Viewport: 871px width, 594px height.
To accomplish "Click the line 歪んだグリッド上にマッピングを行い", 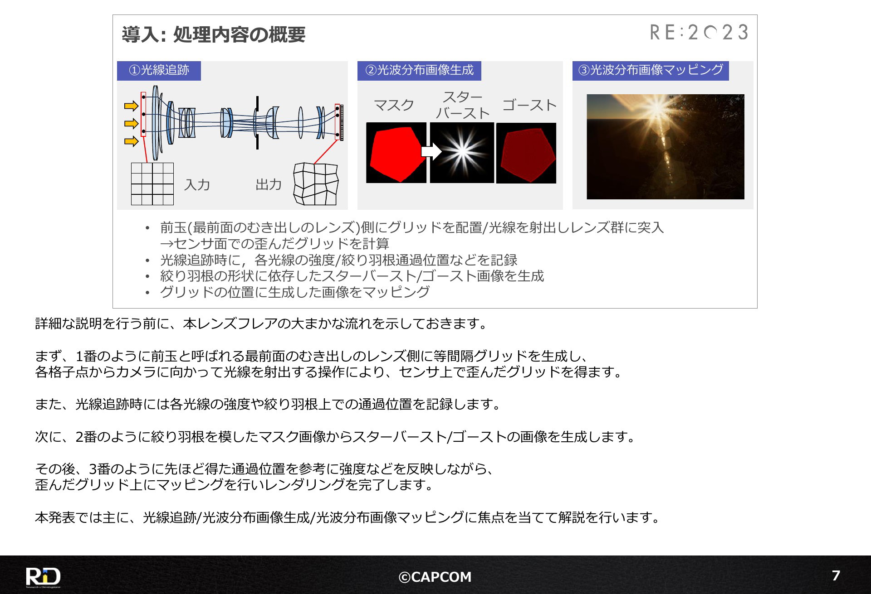I will click(235, 485).
